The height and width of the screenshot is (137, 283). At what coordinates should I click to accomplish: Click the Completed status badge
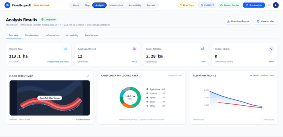pyautogui.click(x=48, y=19)
